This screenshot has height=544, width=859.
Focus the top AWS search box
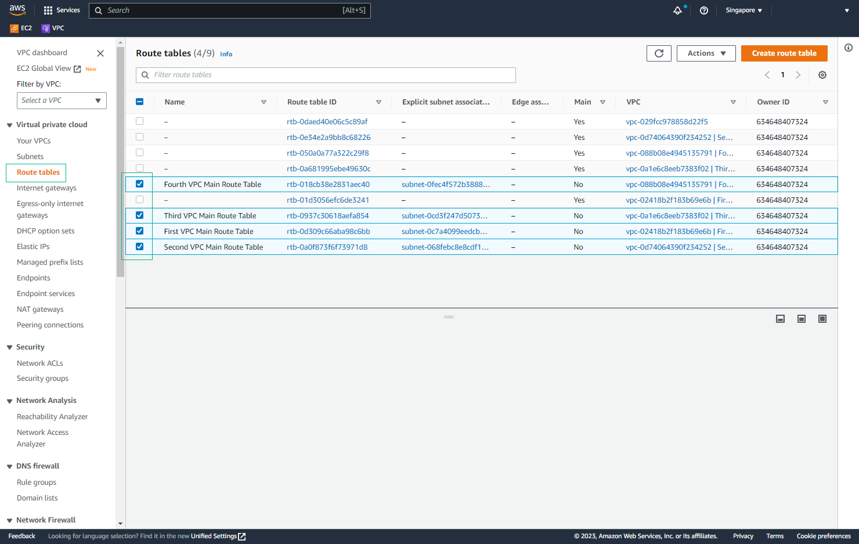click(230, 10)
